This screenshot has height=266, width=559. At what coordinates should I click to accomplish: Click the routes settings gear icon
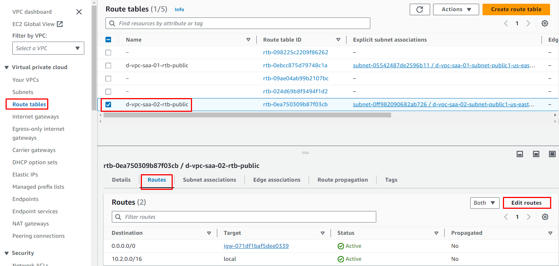coord(545,217)
